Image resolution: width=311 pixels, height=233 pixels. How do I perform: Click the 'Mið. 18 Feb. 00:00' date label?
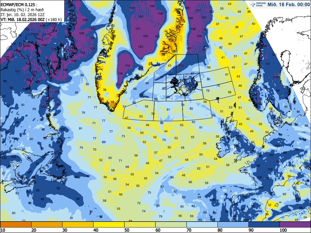point(289,4)
